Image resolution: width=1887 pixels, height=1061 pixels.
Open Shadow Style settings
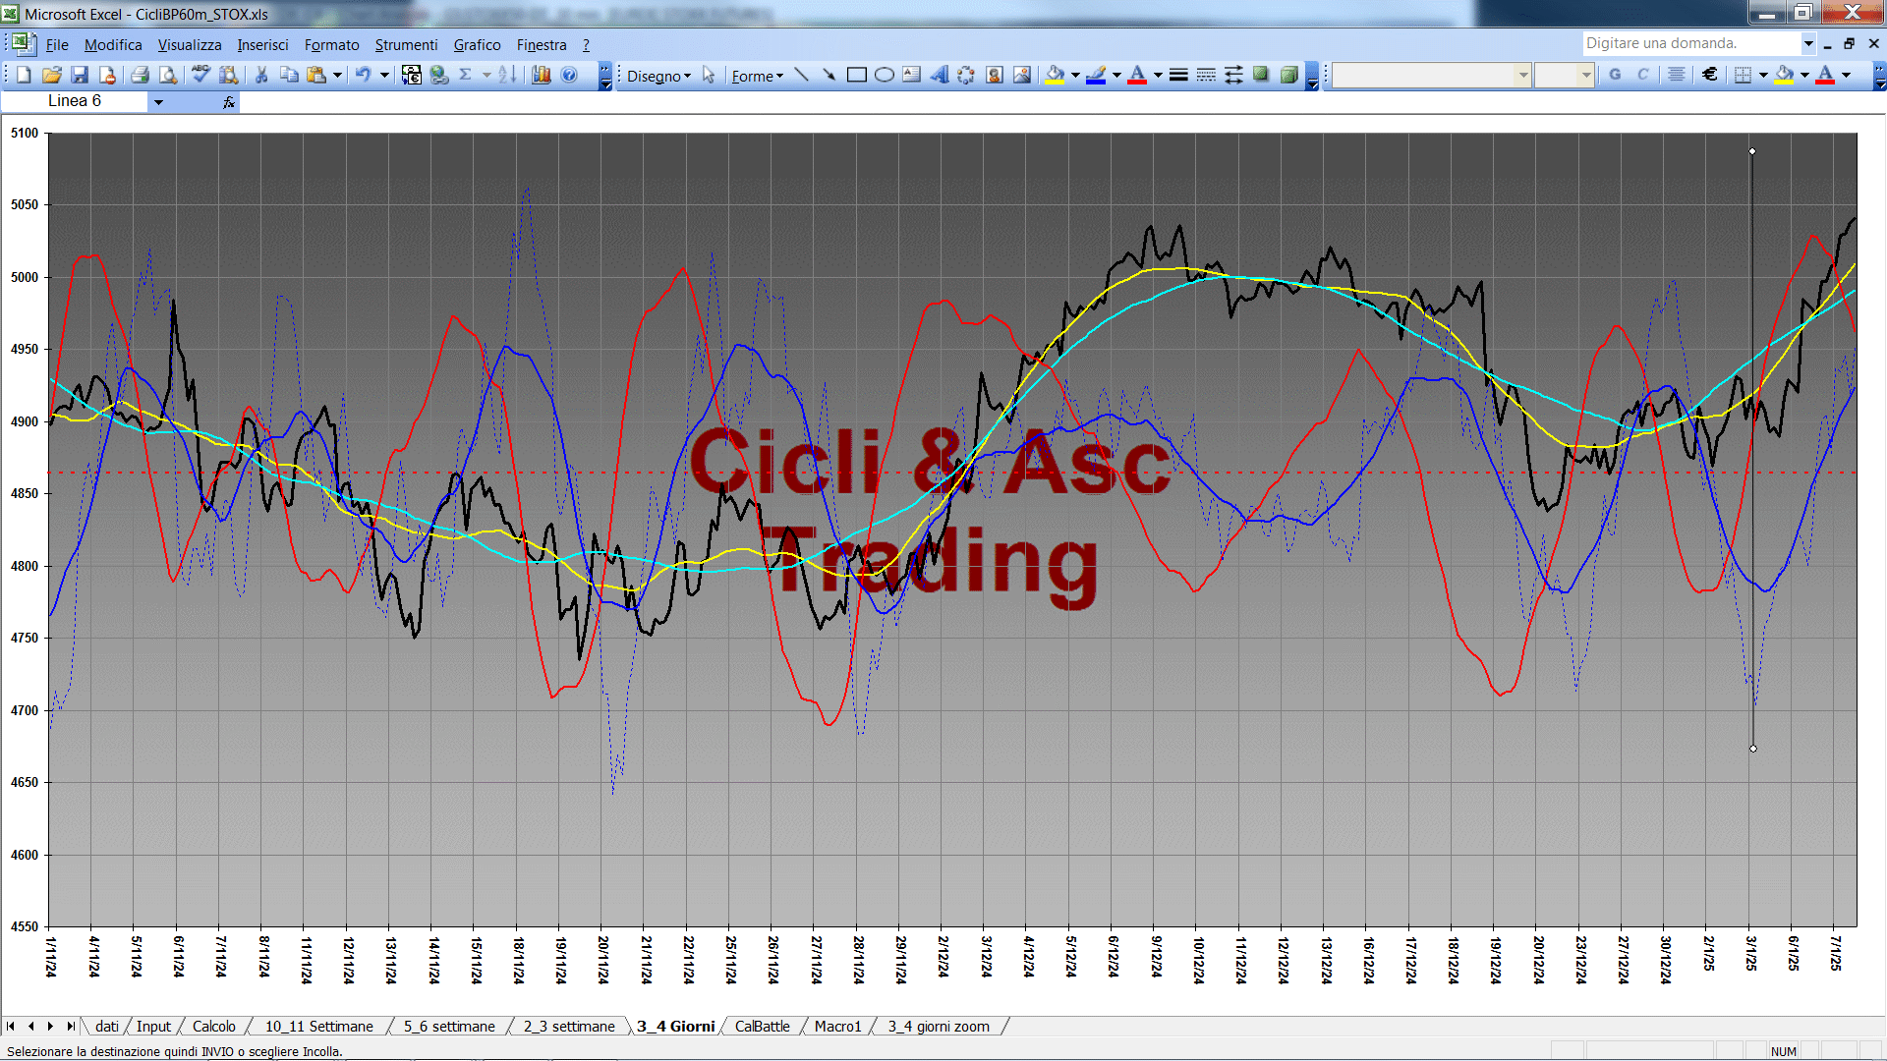coord(1261,76)
